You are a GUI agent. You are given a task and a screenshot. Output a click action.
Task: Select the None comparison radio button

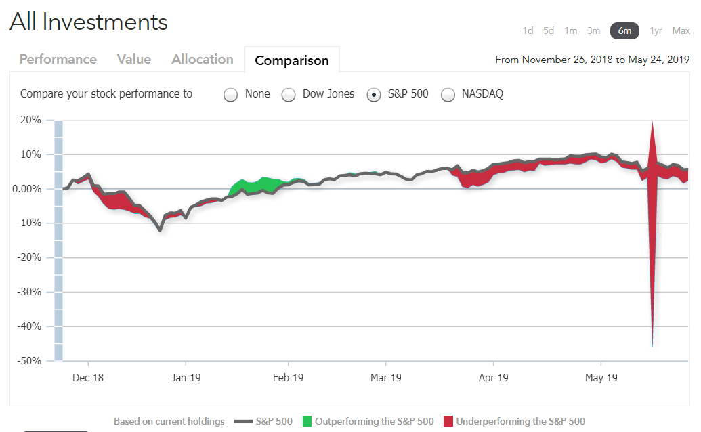231,95
